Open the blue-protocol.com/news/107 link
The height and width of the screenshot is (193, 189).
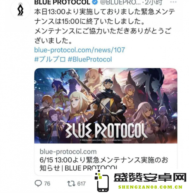tap(80, 50)
